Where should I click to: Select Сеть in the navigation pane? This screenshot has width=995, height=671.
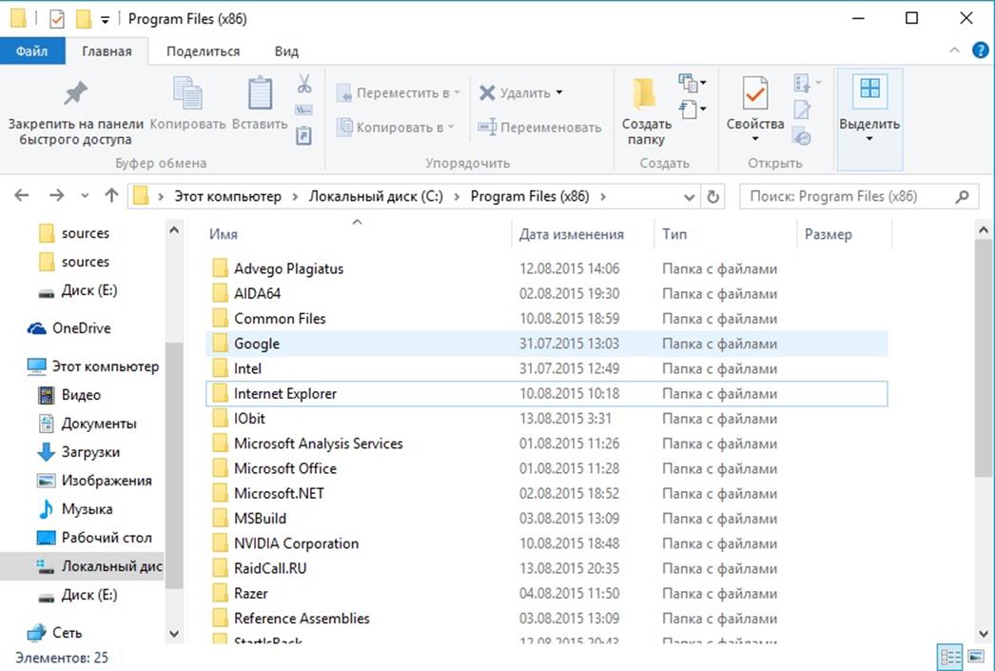point(54,632)
